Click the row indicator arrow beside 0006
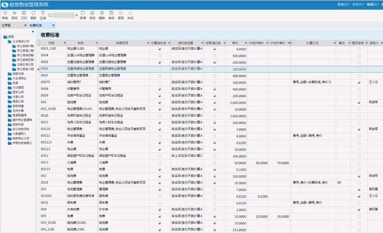The image size is (383, 233). (x=38, y=70)
